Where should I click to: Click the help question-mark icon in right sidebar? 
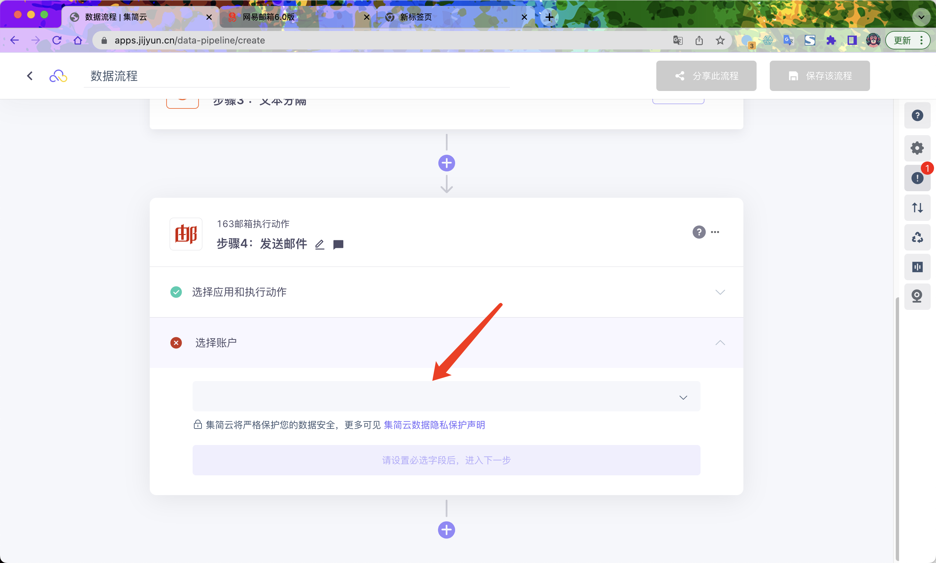tap(917, 115)
